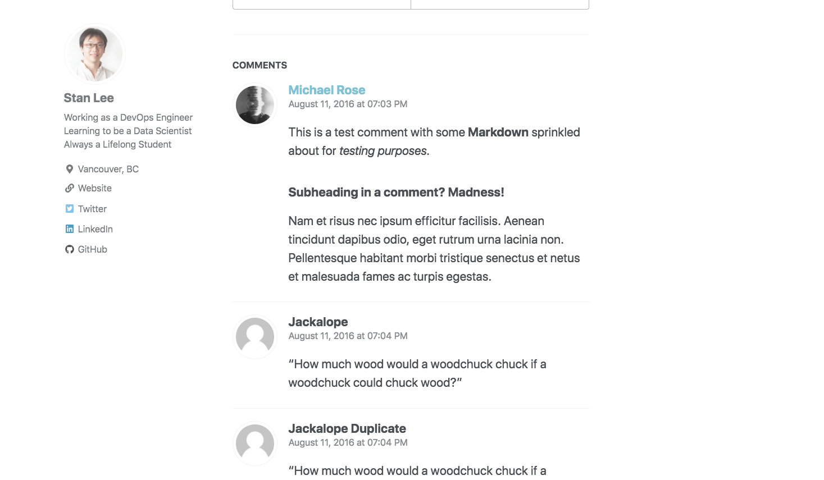Open Michael Rose's commenter profile link
The width and height of the screenshot is (824, 480).
click(326, 90)
